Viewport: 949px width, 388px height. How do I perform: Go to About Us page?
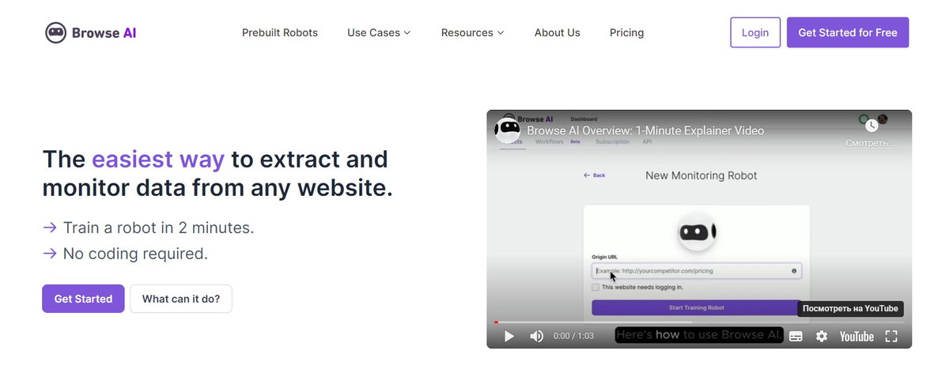coord(558,32)
